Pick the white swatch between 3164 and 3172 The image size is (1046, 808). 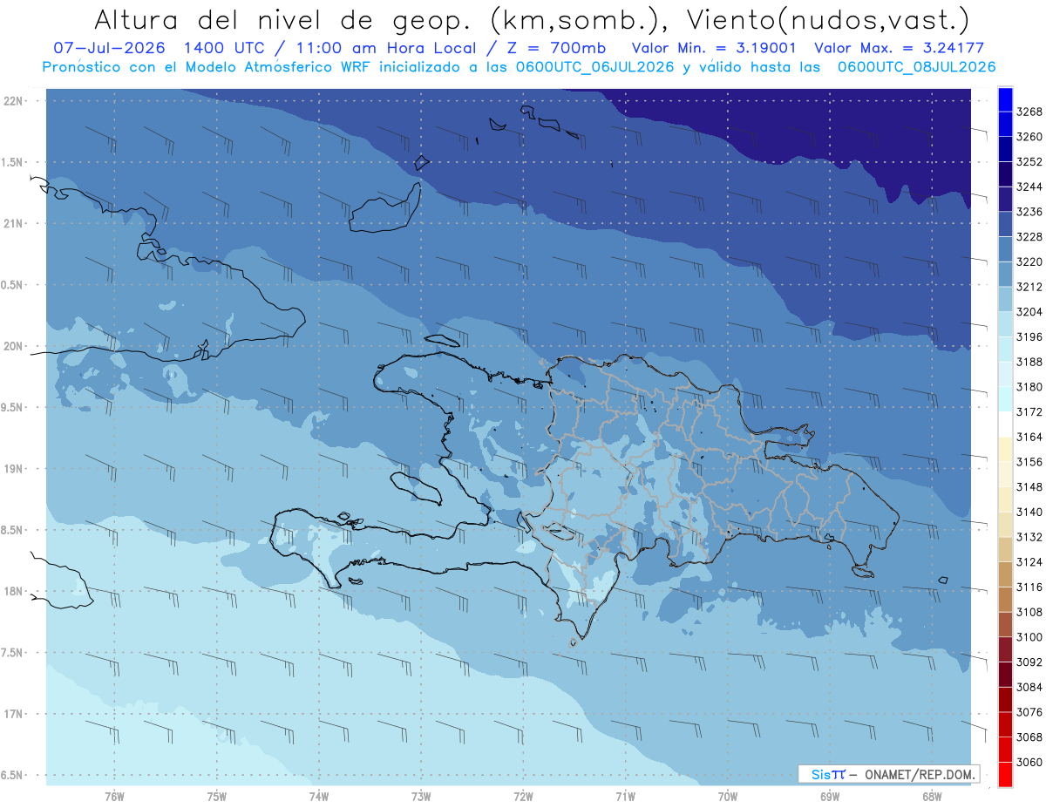1004,424
